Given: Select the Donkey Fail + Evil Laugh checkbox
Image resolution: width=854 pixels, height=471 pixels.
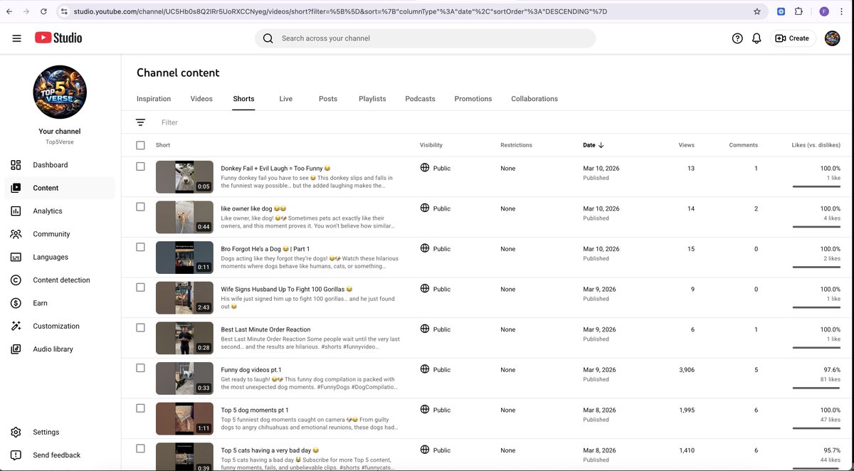Looking at the screenshot, I should click(x=140, y=166).
